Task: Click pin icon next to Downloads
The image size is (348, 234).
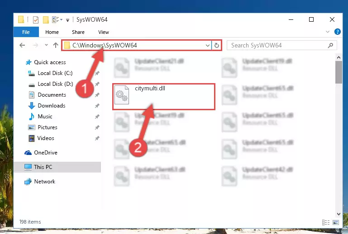Action: tap(97, 106)
